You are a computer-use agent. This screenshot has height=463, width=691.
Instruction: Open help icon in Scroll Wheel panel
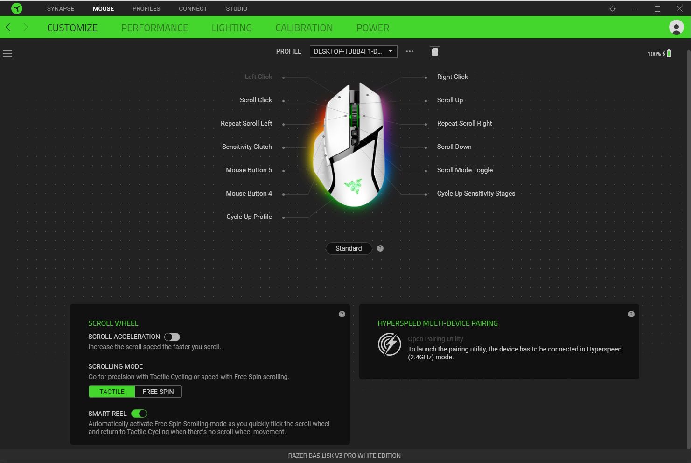342,314
